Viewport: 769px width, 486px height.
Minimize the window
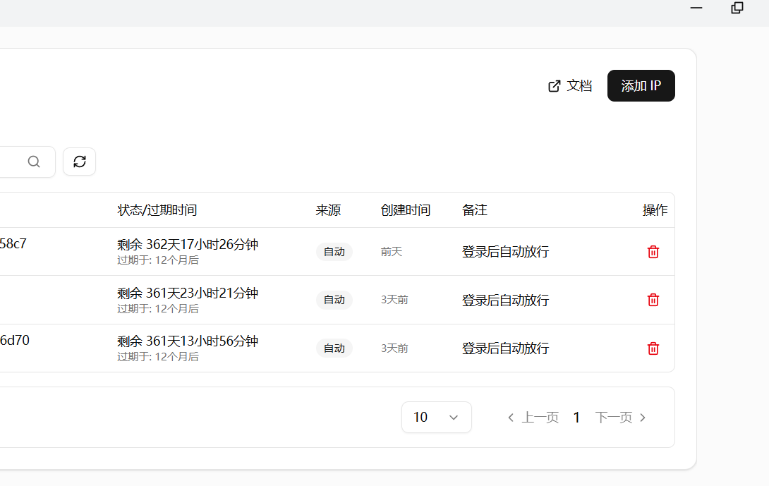pos(696,8)
